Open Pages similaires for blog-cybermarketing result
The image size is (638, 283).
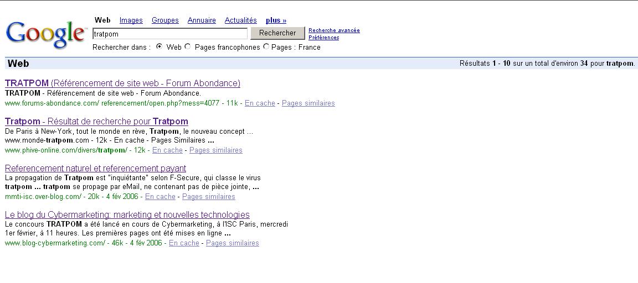pos(233,243)
